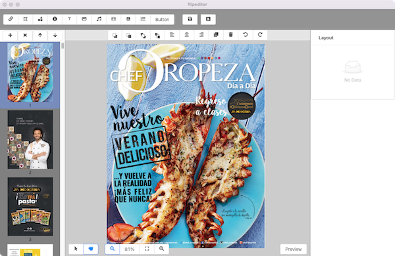The width and height of the screenshot is (395, 256).
Task: Zoom in with the plus magnifier
Action: (x=161, y=249)
